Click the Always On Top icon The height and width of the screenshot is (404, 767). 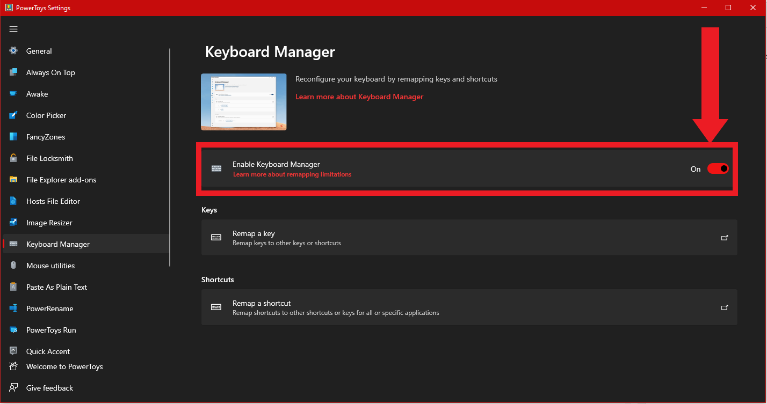tap(13, 72)
